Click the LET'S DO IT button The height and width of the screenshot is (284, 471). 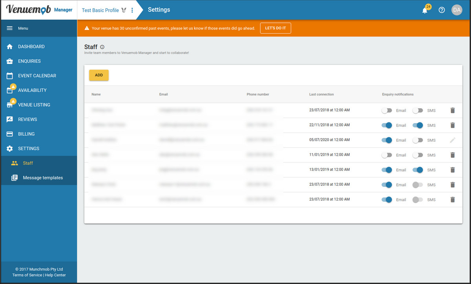(275, 28)
